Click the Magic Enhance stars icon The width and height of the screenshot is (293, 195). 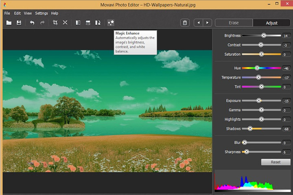111,23
